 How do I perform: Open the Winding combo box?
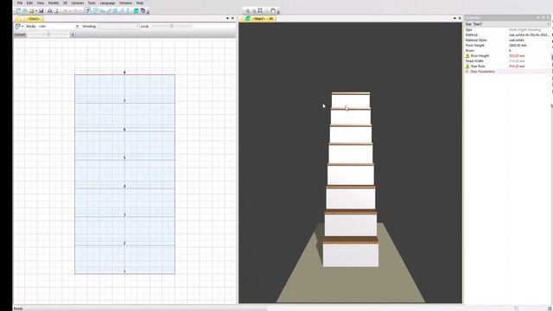pos(118,27)
